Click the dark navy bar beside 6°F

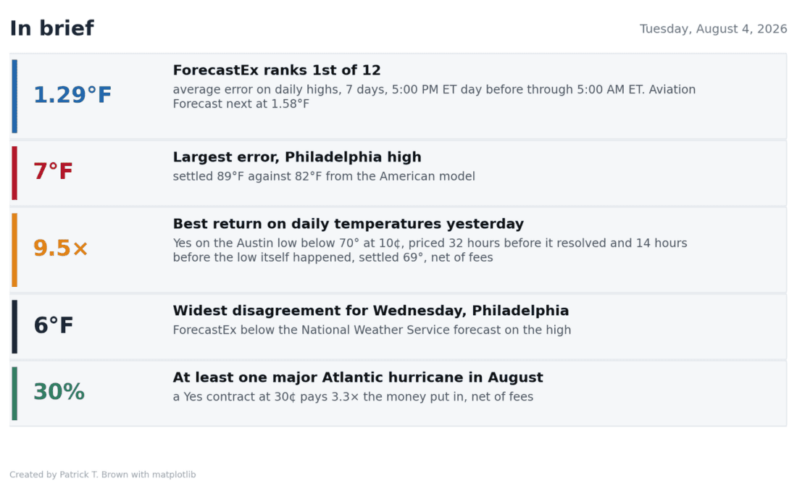click(x=14, y=326)
